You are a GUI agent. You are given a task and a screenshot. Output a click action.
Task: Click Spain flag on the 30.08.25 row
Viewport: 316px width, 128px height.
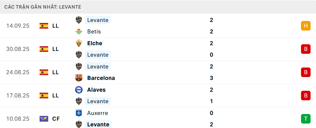tap(44, 49)
